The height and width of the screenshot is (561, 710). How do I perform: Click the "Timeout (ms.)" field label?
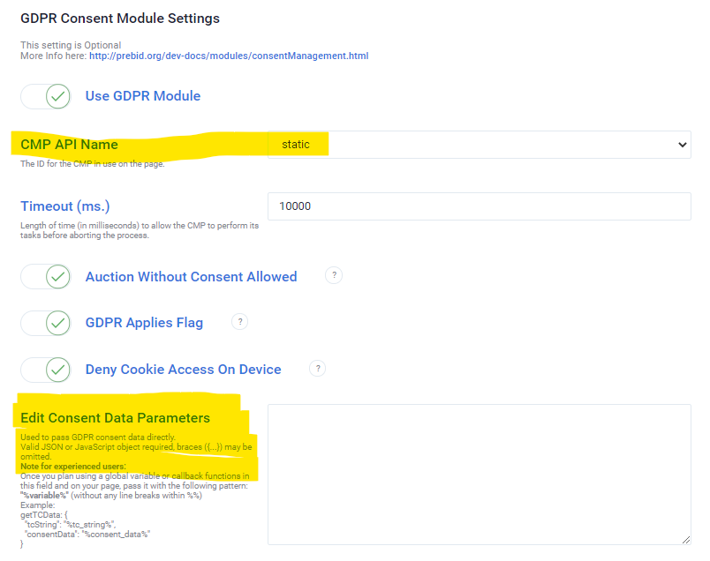tap(65, 206)
